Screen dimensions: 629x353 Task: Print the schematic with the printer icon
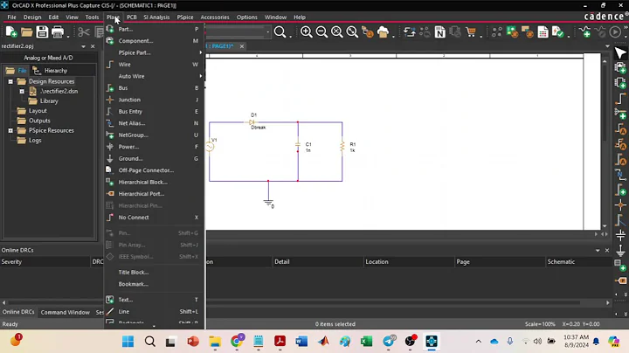[x=58, y=32]
